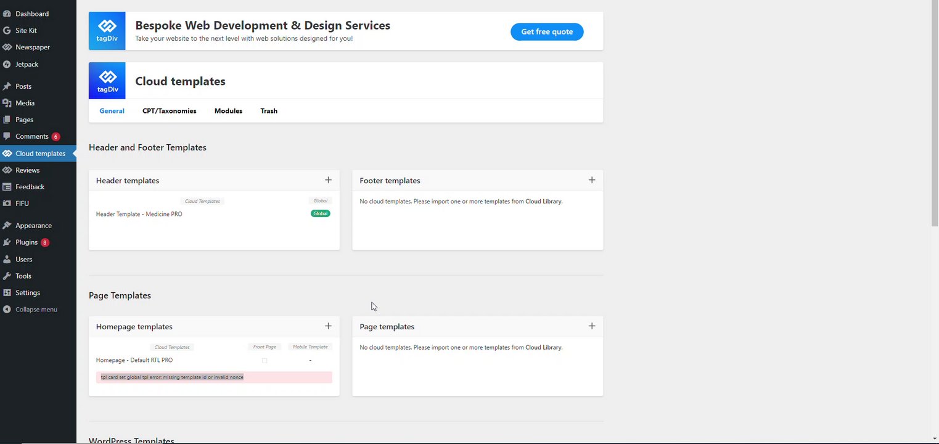Click tagDiv logo in the Bespoke banner

coord(107,31)
